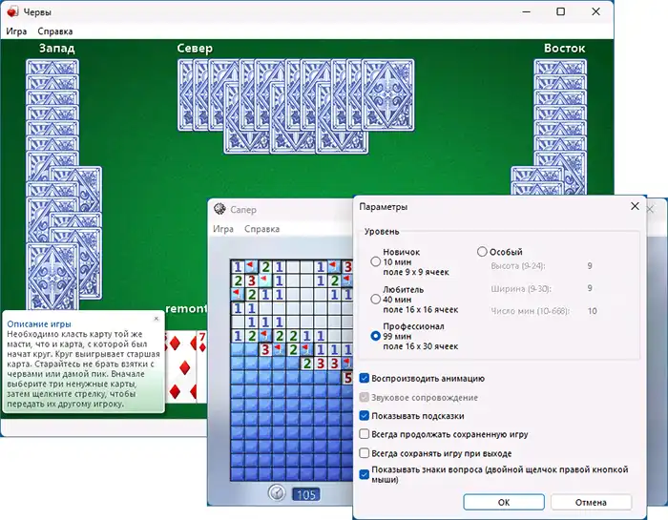668x520 pixels.
Task: Select Профессионал difficulty level
Action: pyautogui.click(x=375, y=336)
